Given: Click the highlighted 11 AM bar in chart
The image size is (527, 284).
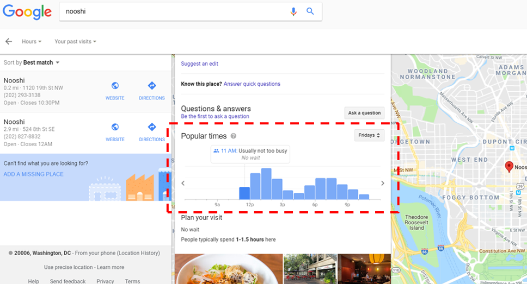Looking at the screenshot, I should point(244,193).
